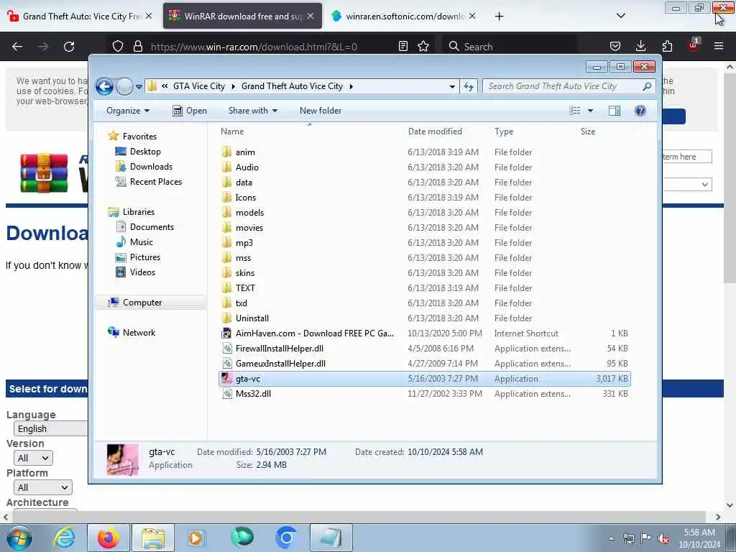Open recent locations dropdown beside nav arrows
Screen dimensions: 736x552
click(x=139, y=87)
